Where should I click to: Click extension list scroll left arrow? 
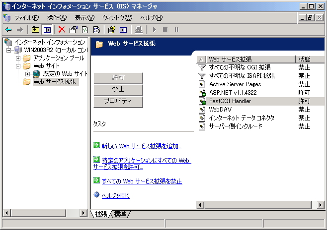coord(200,205)
